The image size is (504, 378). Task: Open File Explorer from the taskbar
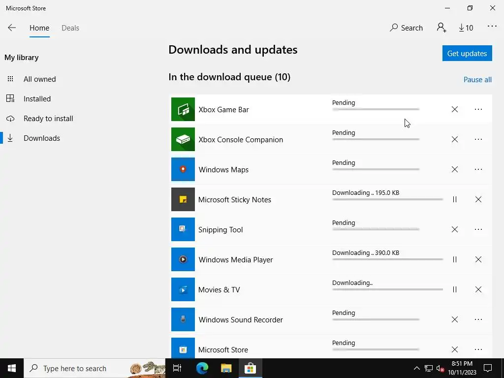coord(226,368)
